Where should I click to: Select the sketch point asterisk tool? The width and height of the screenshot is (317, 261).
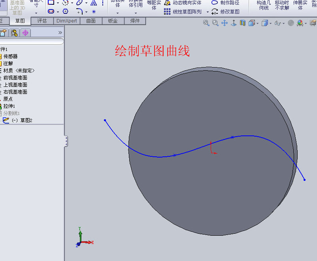point(94,12)
